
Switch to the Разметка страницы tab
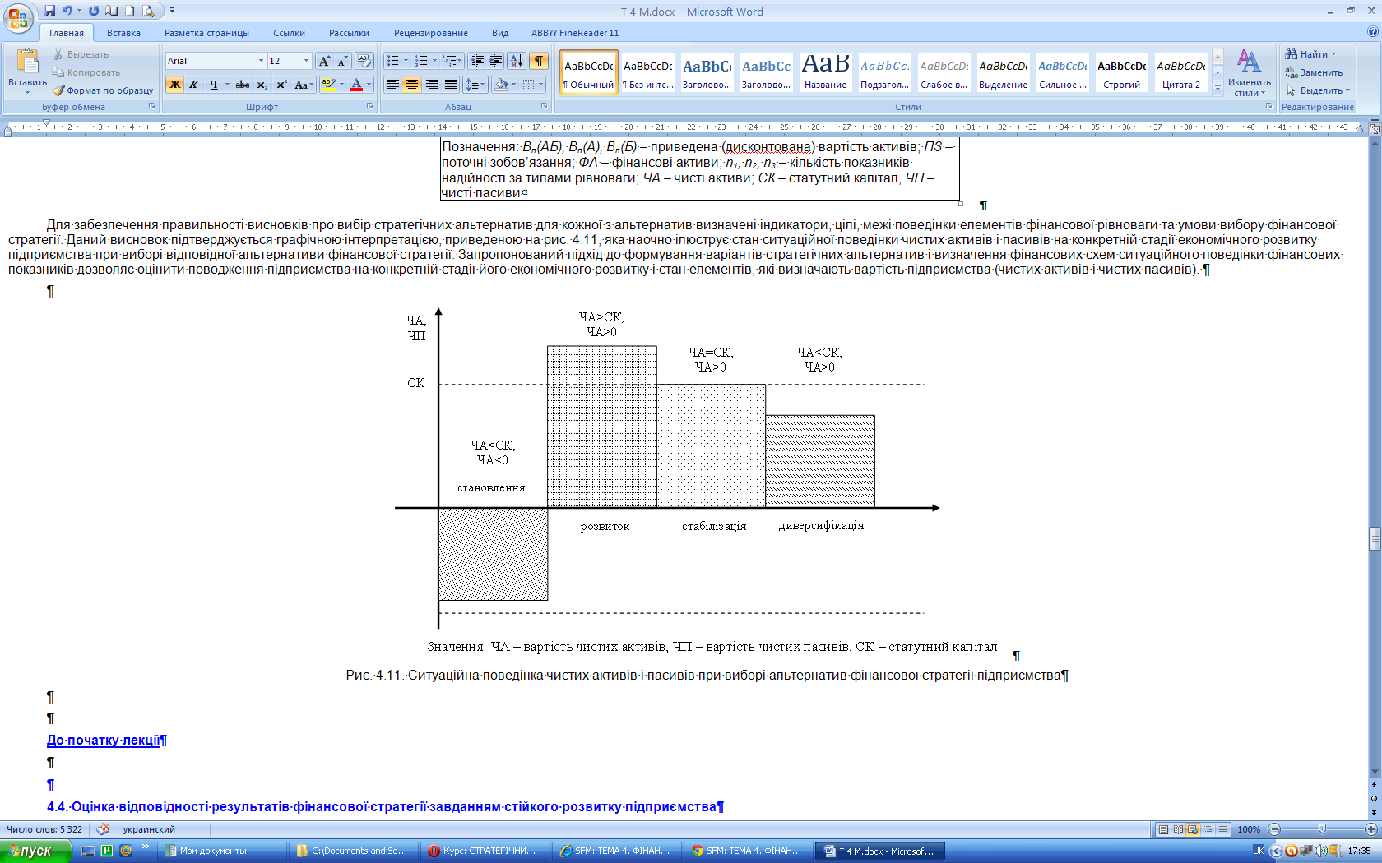pyautogui.click(x=206, y=33)
